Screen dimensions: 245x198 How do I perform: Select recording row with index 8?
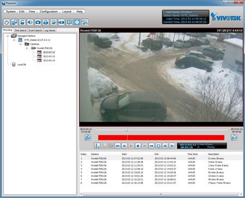click(x=161, y=183)
